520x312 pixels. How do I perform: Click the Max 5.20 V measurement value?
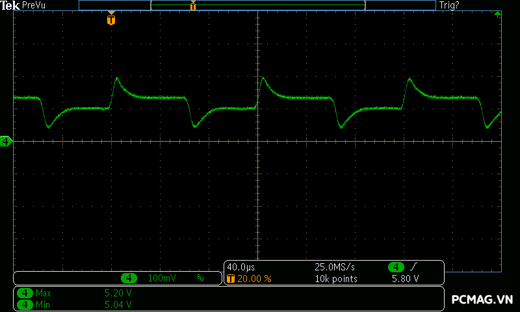tap(118, 293)
